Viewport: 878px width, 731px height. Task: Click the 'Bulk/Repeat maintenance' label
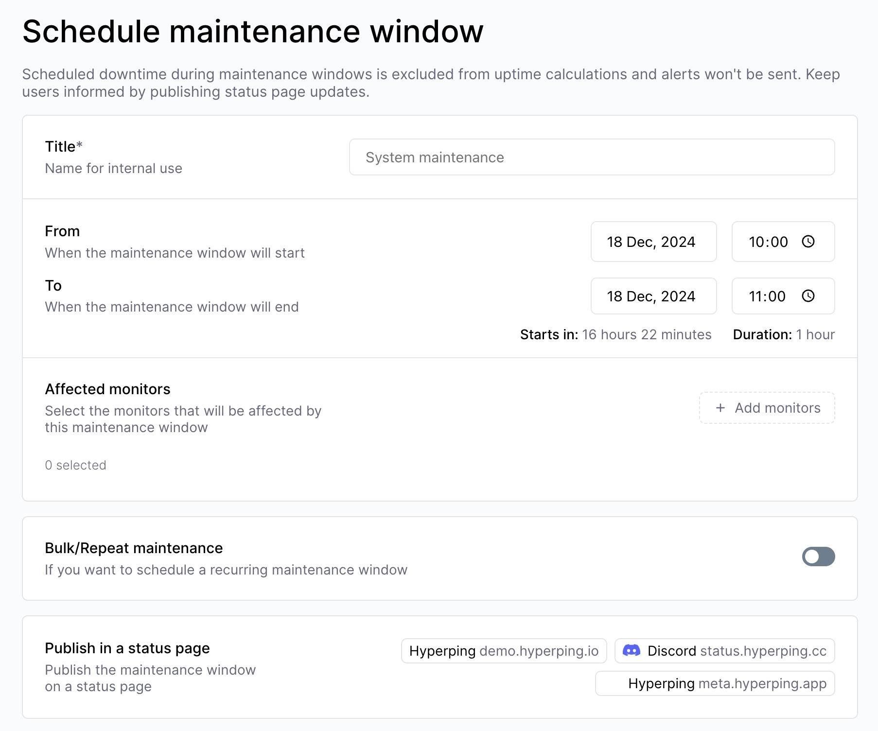[134, 548]
